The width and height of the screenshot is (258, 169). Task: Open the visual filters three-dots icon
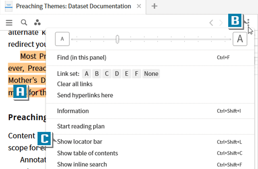click(37, 23)
